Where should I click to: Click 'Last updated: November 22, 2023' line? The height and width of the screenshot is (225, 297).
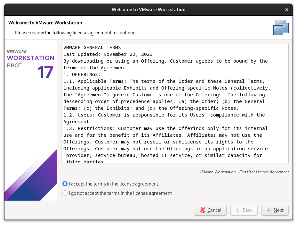pyautogui.click(x=108, y=54)
